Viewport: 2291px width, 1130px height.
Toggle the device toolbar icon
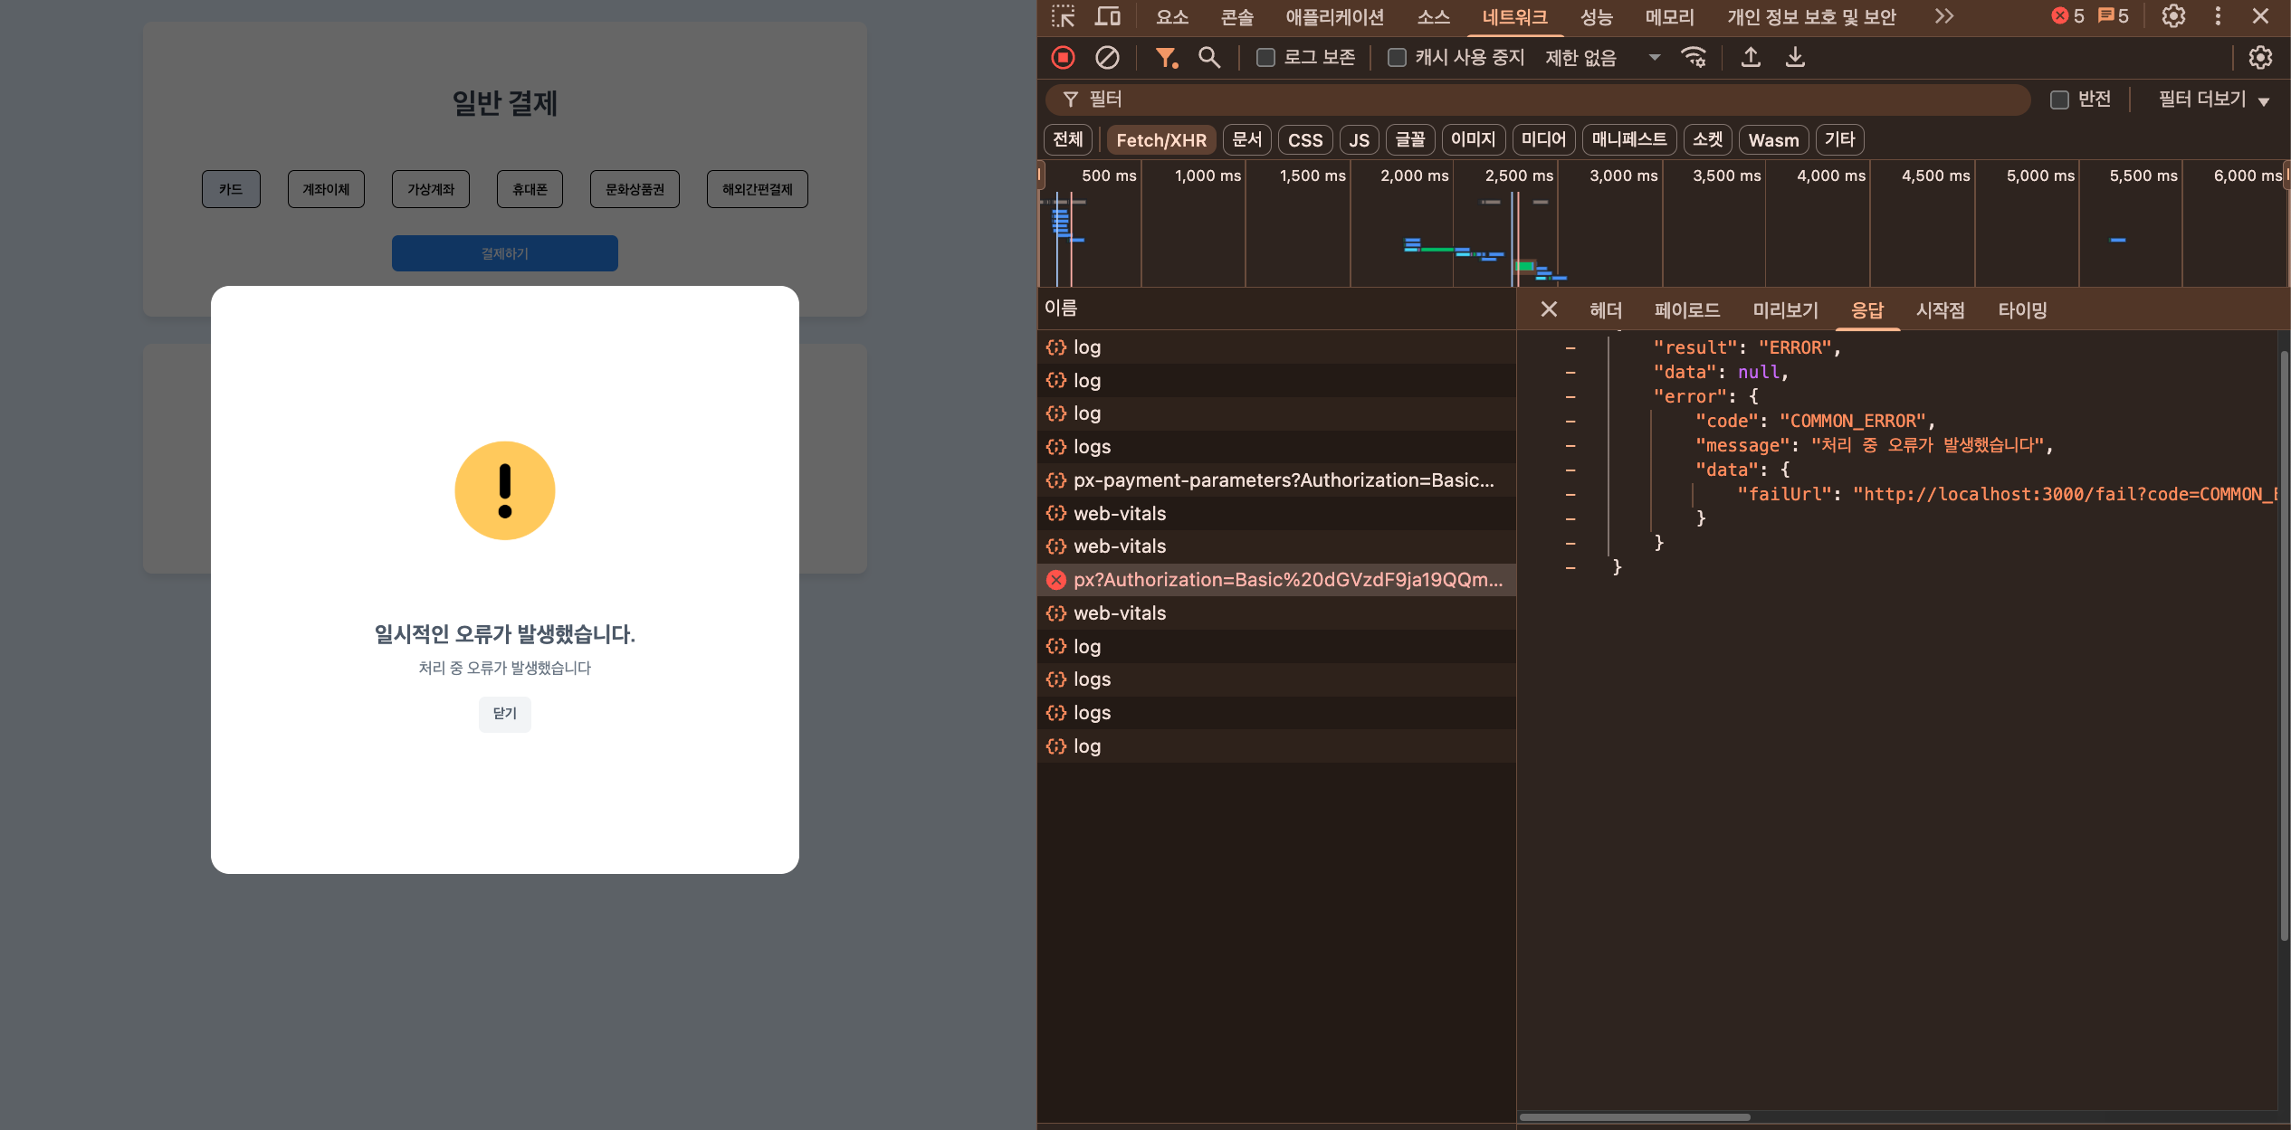pos(1107,16)
